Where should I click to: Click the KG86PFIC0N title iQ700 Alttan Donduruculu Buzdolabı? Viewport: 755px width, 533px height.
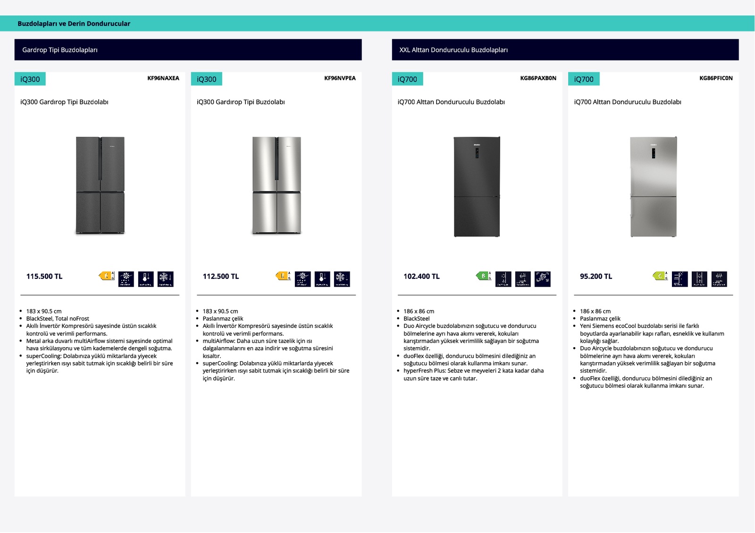[x=628, y=102]
